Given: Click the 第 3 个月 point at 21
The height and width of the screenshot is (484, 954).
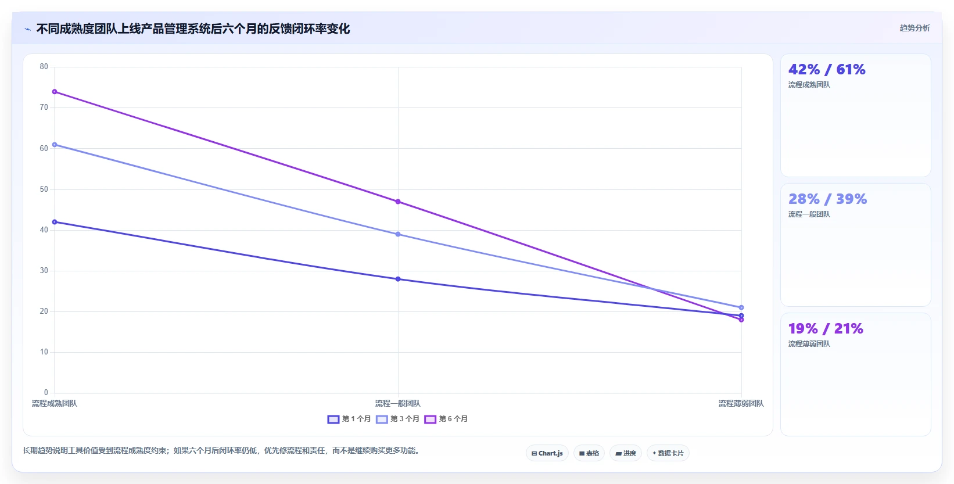Looking at the screenshot, I should click(741, 307).
